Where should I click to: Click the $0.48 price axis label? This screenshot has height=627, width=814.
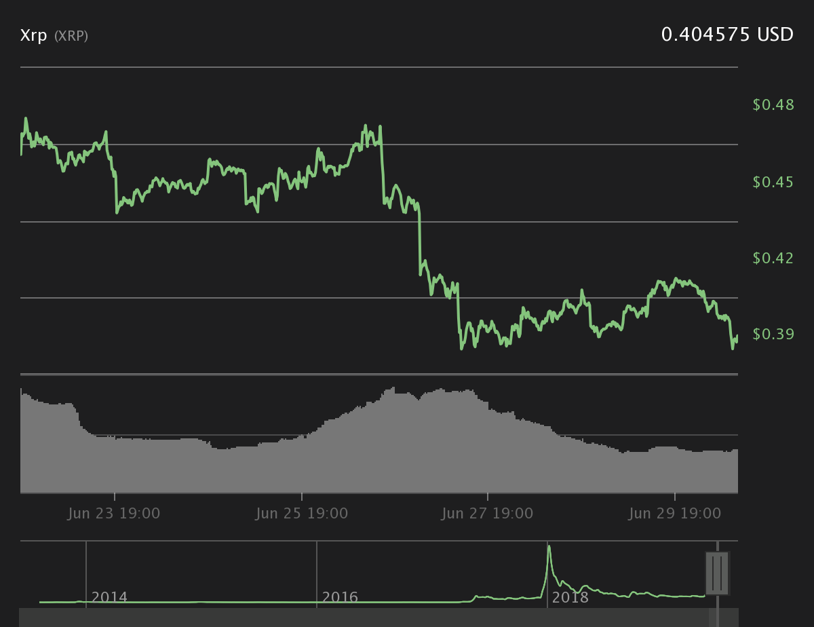(773, 105)
